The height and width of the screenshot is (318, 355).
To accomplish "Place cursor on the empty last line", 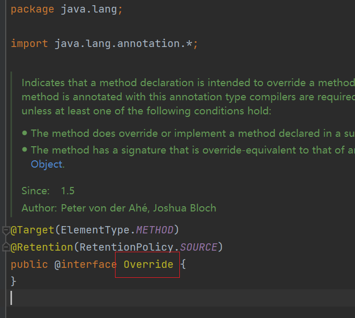I will [157, 298].
